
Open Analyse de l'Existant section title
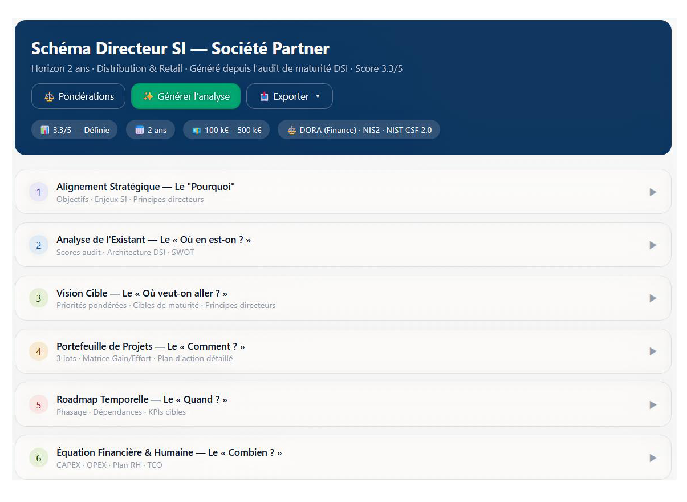[154, 240]
